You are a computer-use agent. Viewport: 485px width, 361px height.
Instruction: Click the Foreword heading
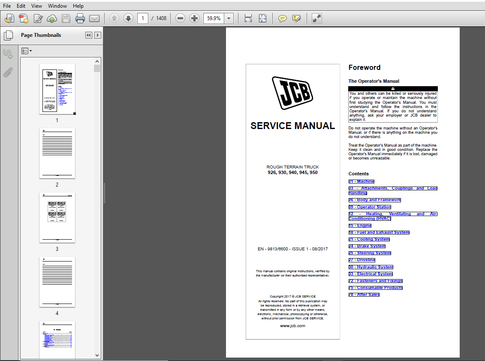tap(365, 67)
